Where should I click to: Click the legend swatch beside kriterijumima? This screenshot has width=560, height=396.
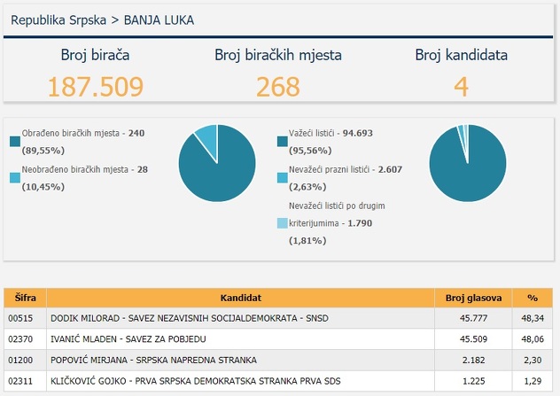point(283,223)
